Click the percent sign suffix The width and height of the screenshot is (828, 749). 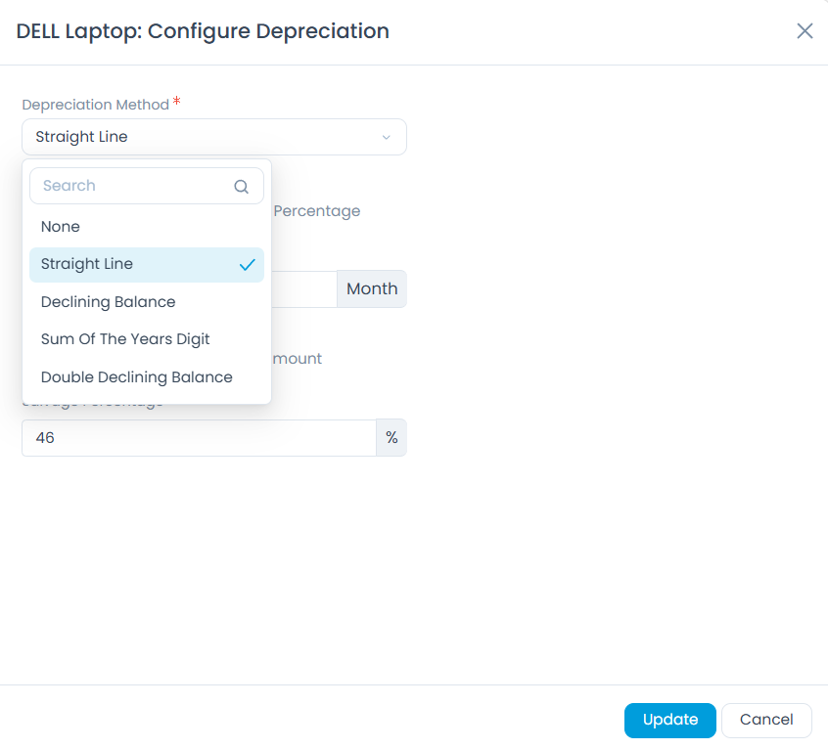[x=391, y=438]
